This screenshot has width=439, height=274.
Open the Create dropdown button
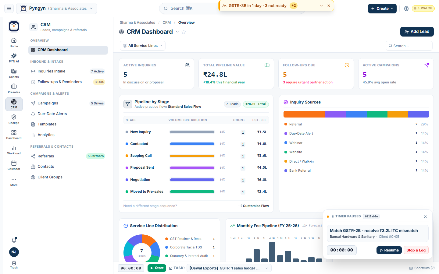tap(382, 9)
